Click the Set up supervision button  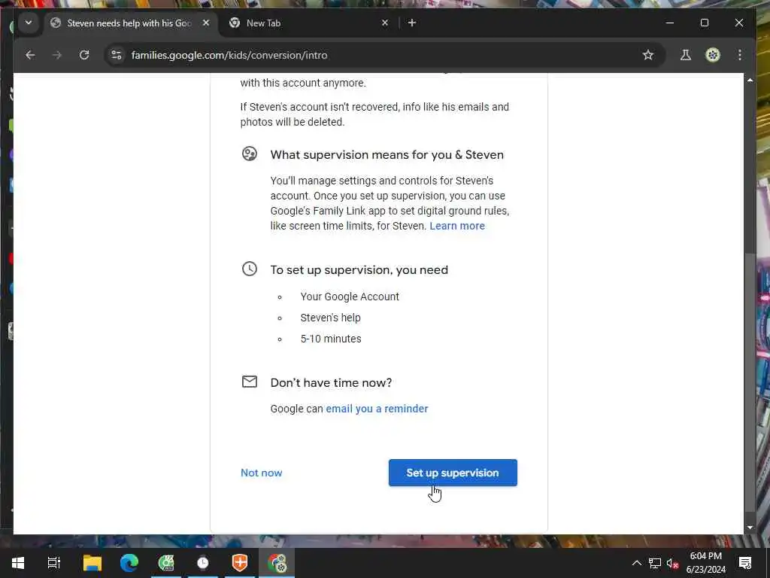452,473
